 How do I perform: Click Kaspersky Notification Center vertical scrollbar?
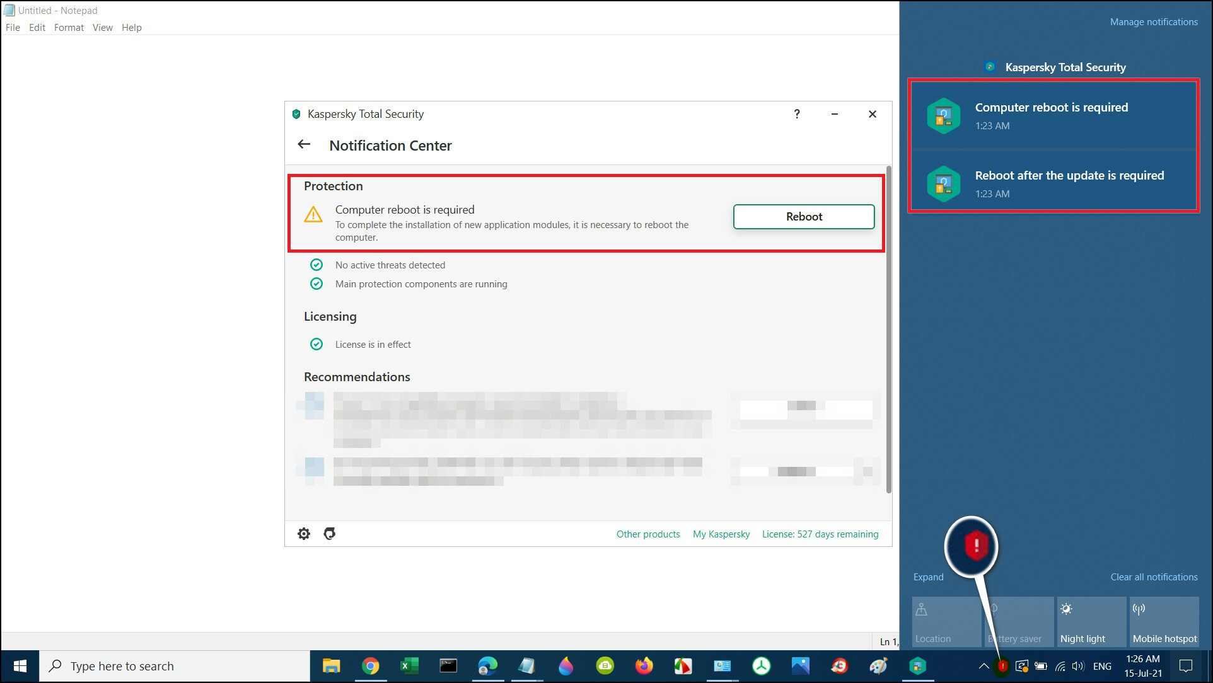(888, 328)
